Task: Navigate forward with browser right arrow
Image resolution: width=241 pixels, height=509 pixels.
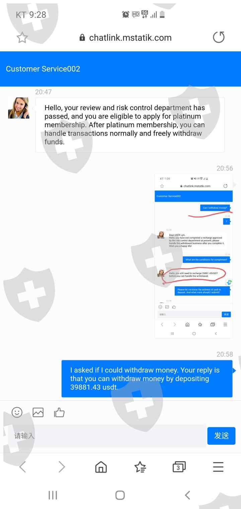Action: click(62, 467)
